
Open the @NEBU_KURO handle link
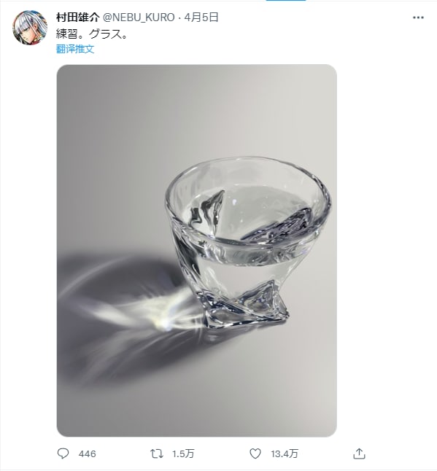coord(139,17)
